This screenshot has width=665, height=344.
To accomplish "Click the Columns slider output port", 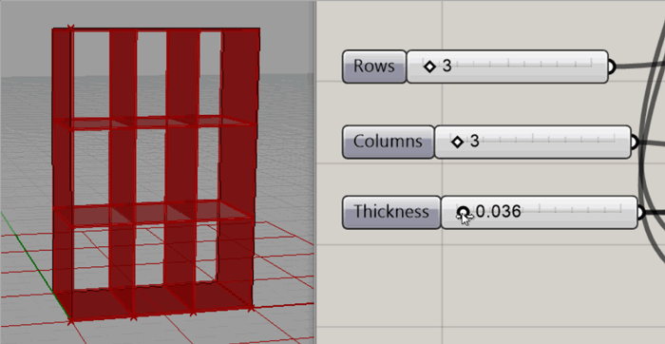I will click(x=635, y=143).
